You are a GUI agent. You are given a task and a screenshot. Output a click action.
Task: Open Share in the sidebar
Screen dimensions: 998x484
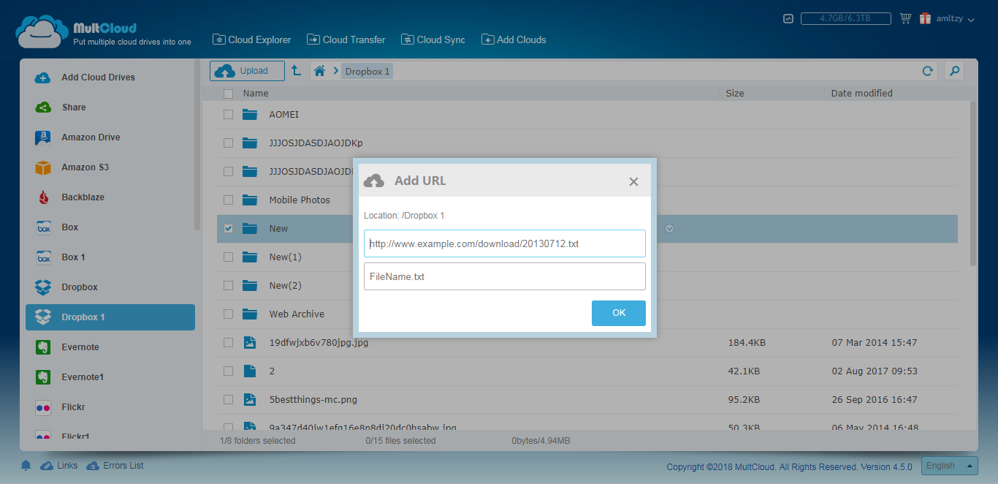[110, 107]
